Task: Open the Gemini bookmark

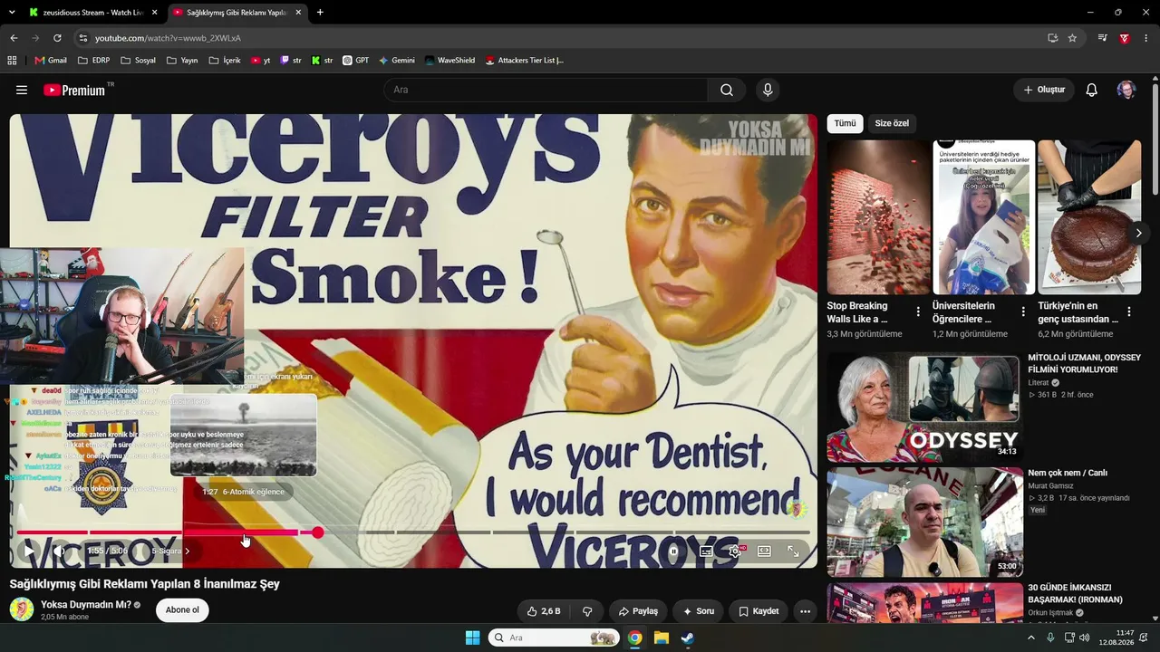Action: coord(397,61)
